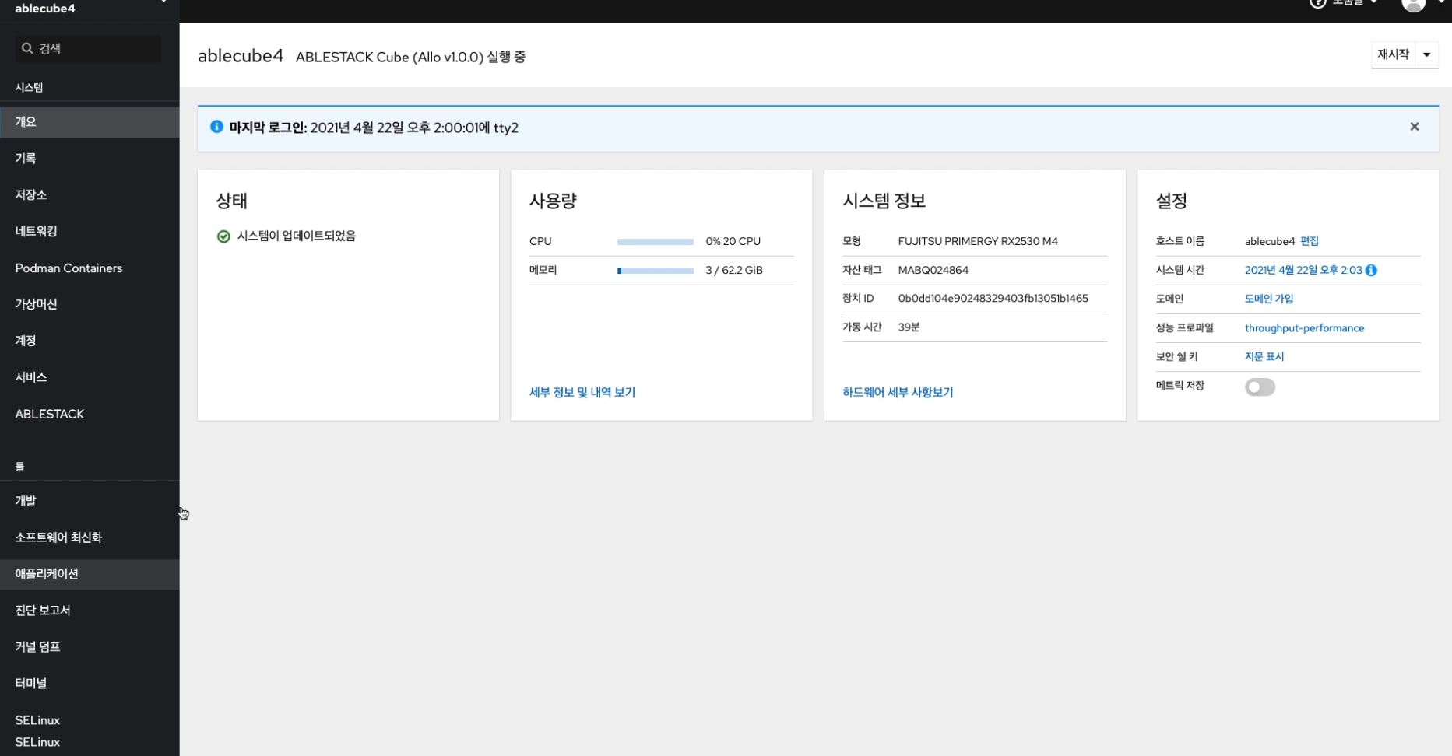
Task: Open the ABLESTACK menu item
Action: pos(90,414)
